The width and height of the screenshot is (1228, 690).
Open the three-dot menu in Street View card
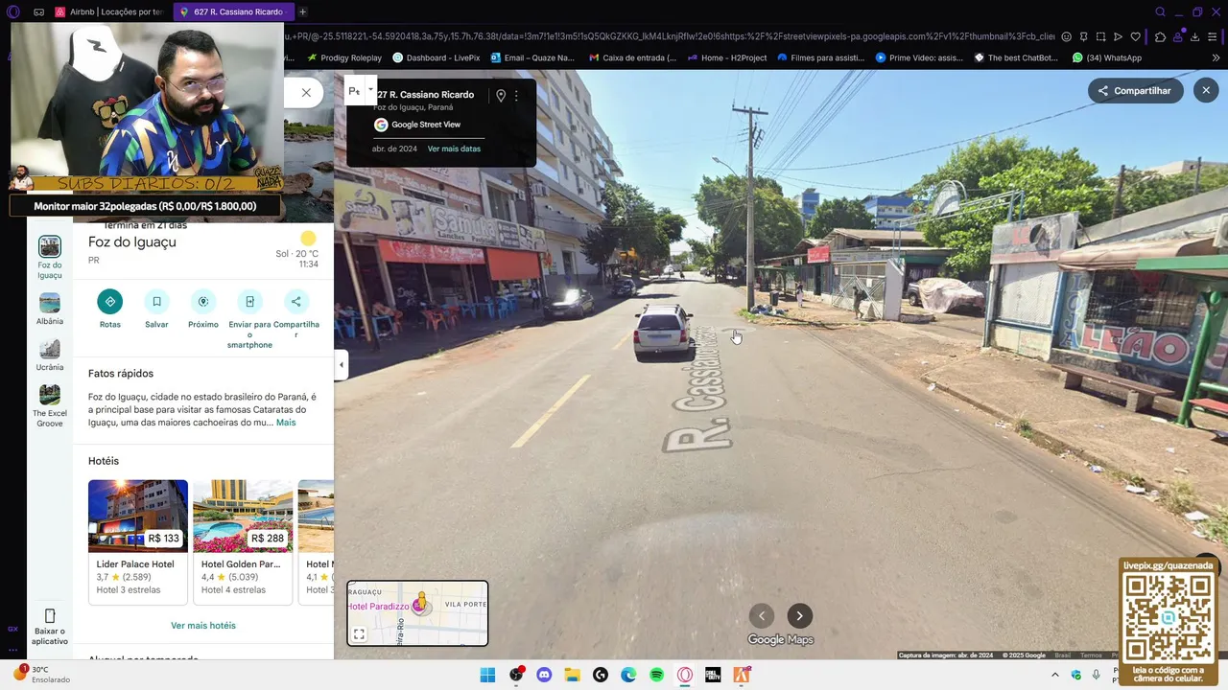pos(516,96)
